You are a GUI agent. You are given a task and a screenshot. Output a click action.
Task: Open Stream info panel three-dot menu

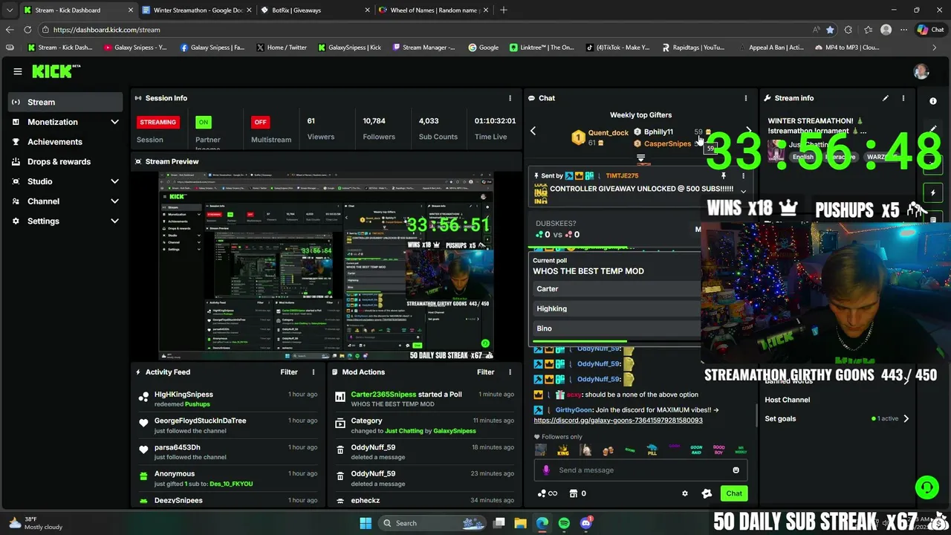903,98
